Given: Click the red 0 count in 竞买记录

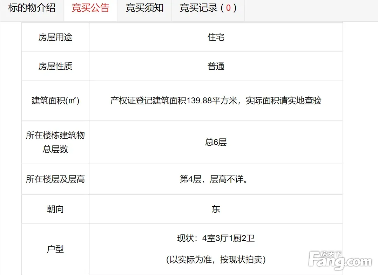Looking at the screenshot, I should click(228, 8).
